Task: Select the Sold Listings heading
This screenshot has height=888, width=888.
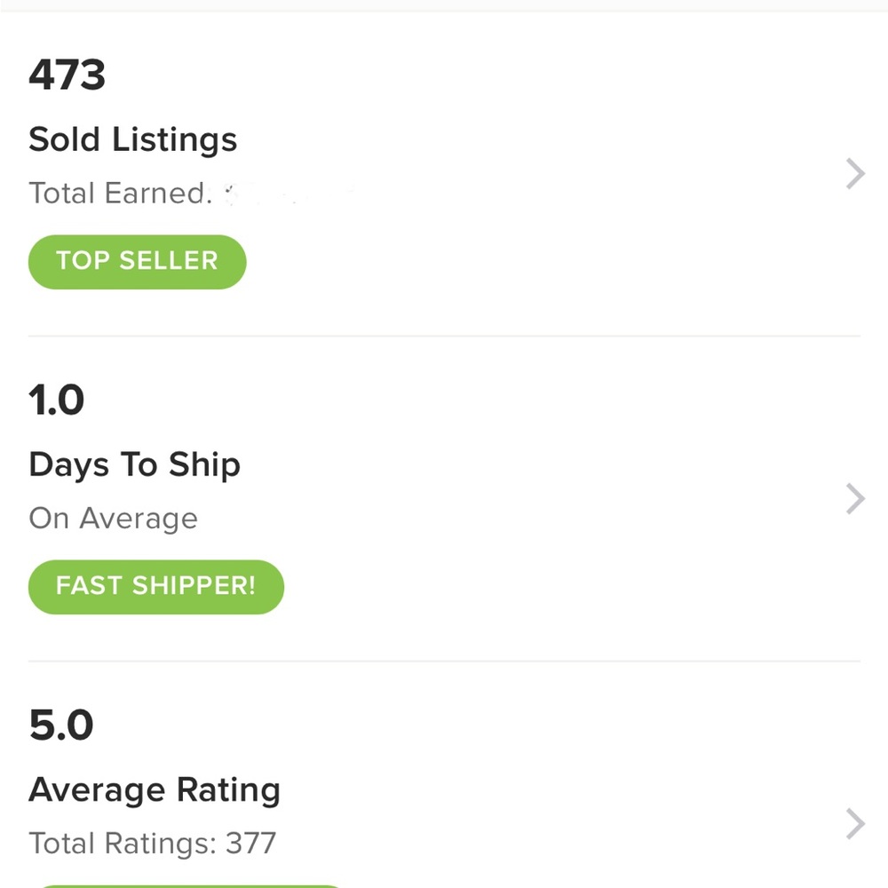Action: [x=132, y=140]
